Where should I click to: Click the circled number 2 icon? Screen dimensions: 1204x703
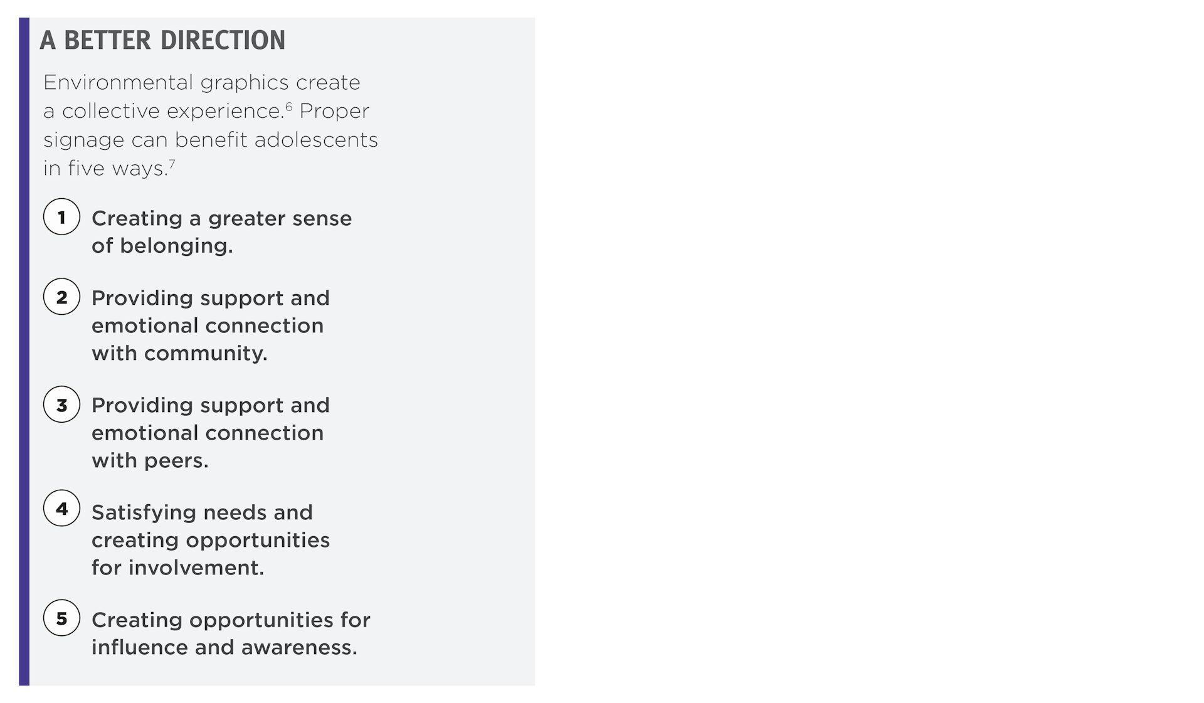click(x=61, y=297)
